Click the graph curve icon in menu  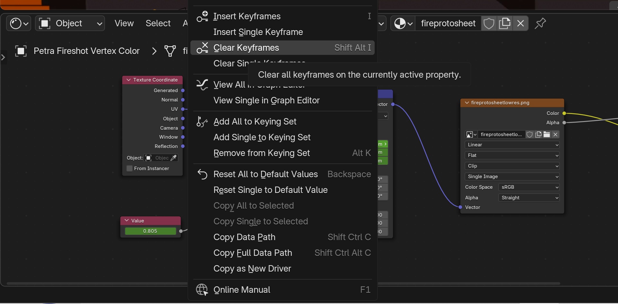tap(202, 85)
